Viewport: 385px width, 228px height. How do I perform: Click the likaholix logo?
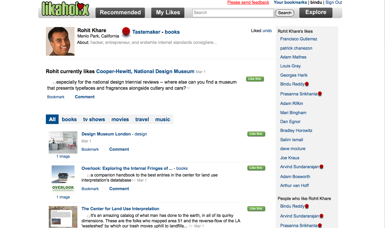[66, 9]
